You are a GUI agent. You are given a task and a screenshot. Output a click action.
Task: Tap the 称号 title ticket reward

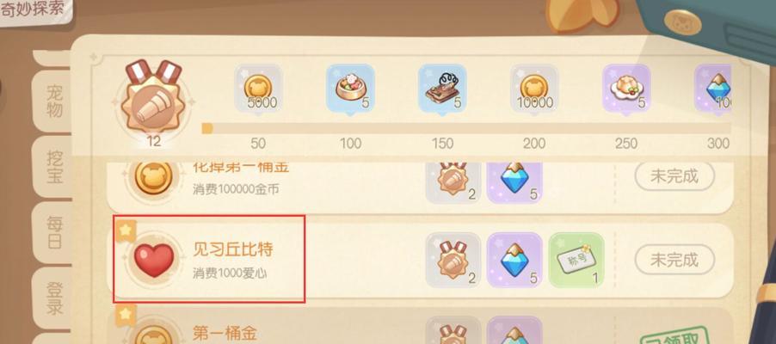576,260
